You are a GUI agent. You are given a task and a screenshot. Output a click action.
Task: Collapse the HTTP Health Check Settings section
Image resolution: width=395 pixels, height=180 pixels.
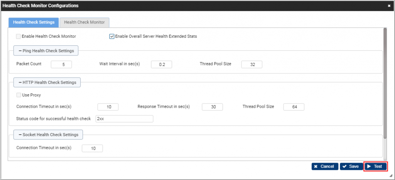point(47,82)
